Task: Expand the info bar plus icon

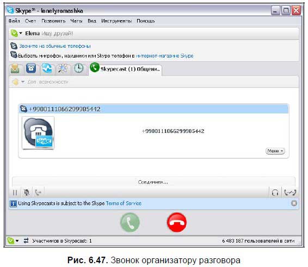Action: 294,204
